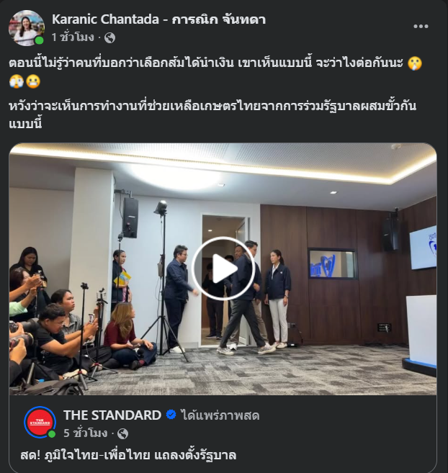Image resolution: width=448 pixels, height=473 pixels.
Task: Click the grimacing face emoji
Action: (33, 81)
